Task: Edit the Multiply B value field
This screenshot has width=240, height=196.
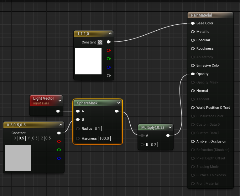Action: click(x=154, y=144)
